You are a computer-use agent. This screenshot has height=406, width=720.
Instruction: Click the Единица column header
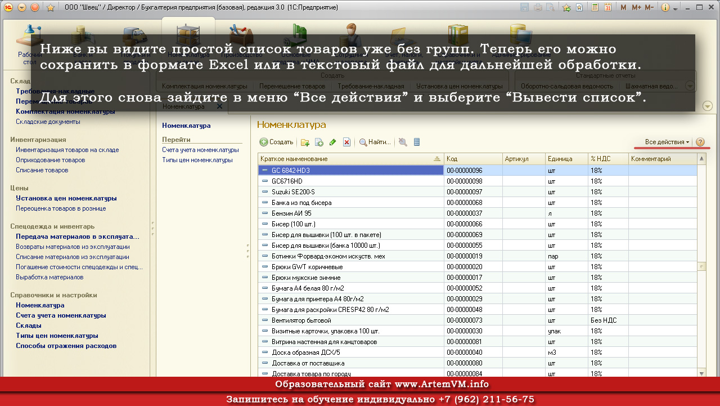(566, 159)
